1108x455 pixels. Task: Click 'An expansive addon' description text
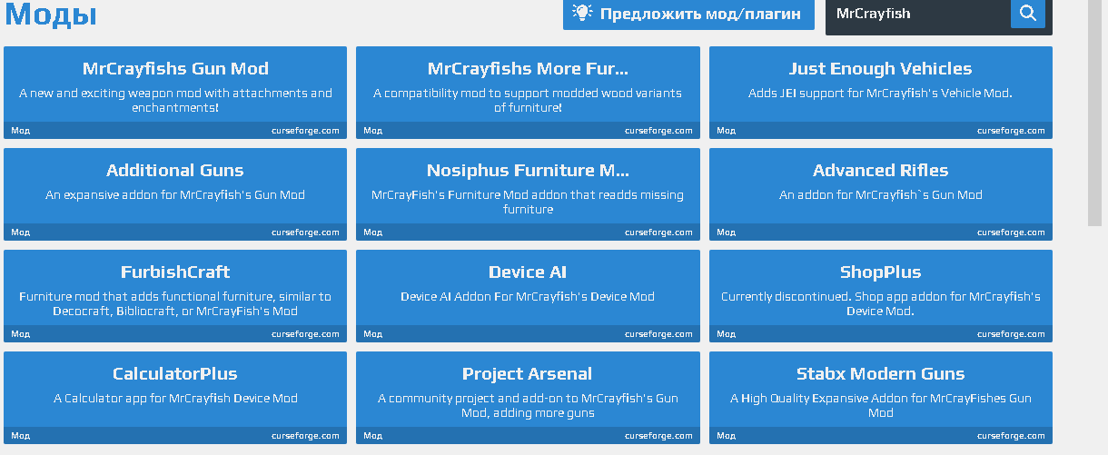coord(175,194)
